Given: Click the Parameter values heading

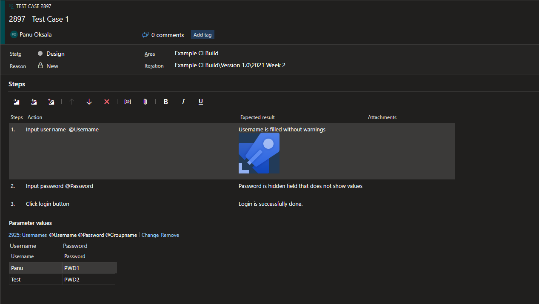Looking at the screenshot, I should (30, 223).
